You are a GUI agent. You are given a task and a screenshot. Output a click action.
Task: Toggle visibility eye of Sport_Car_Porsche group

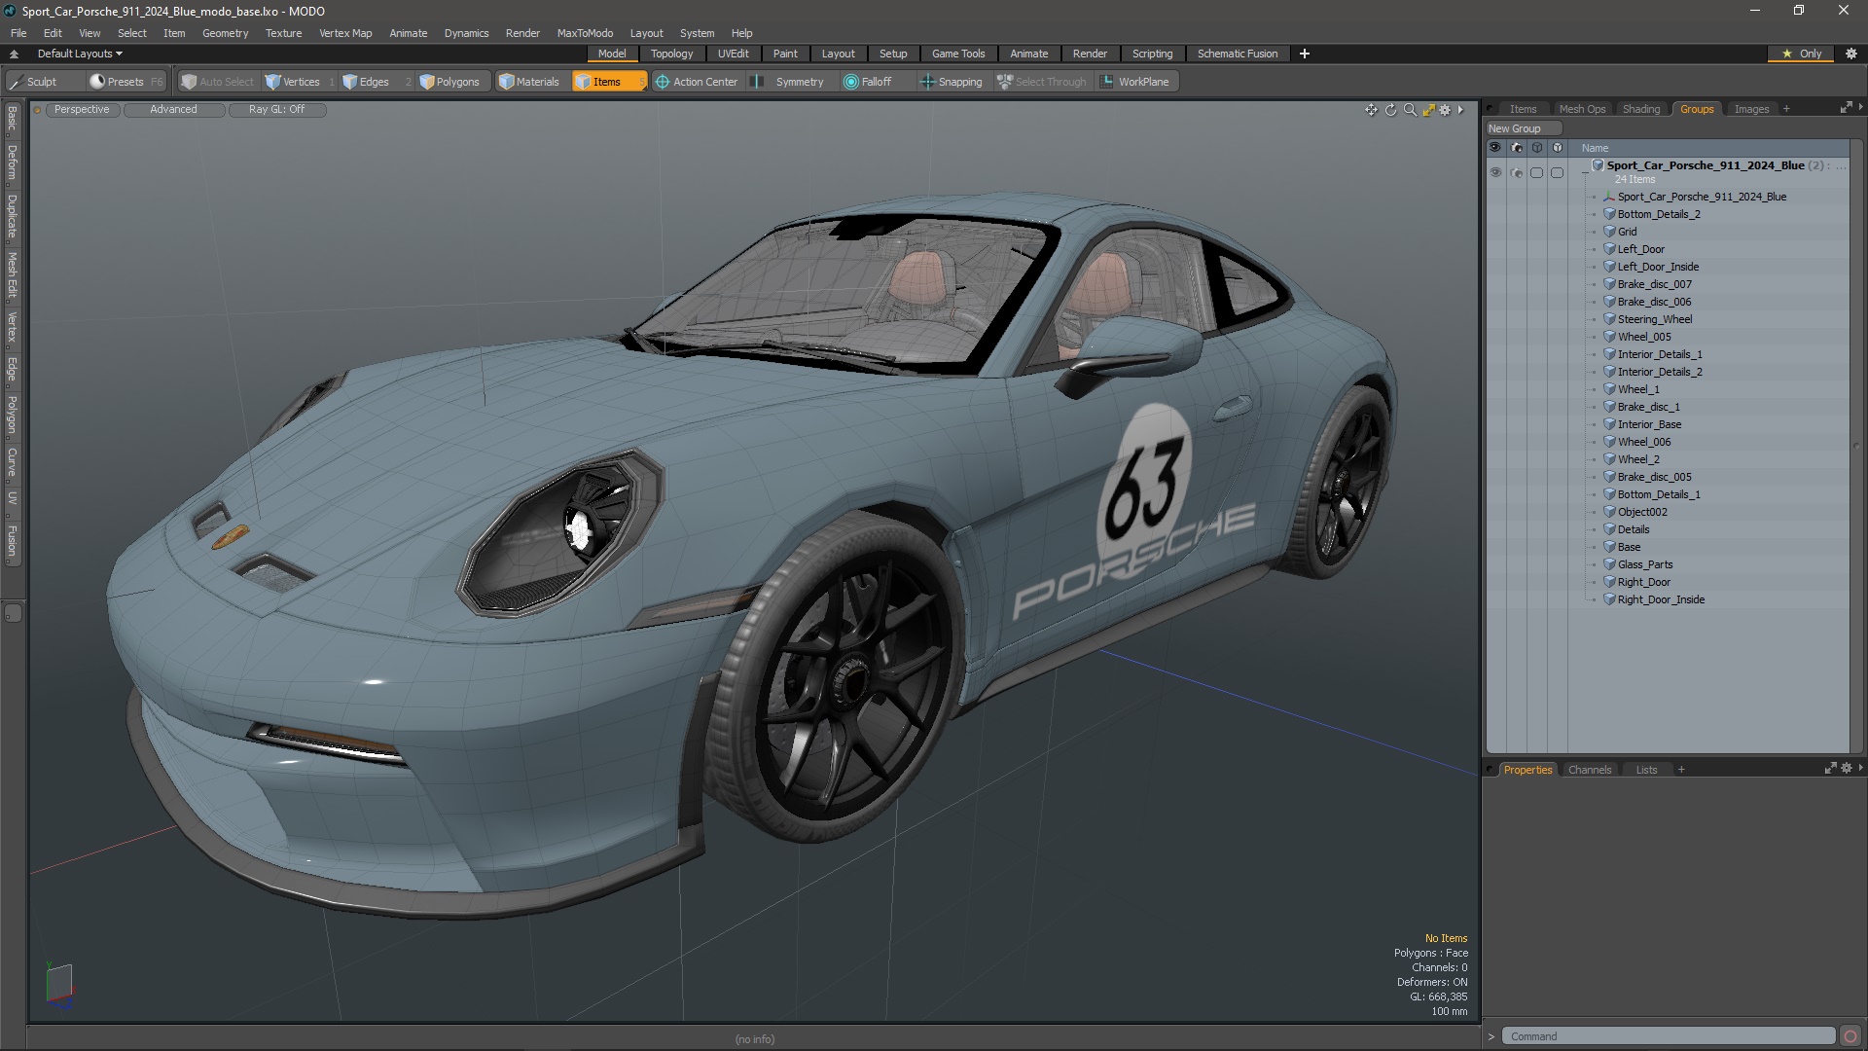pyautogui.click(x=1495, y=172)
